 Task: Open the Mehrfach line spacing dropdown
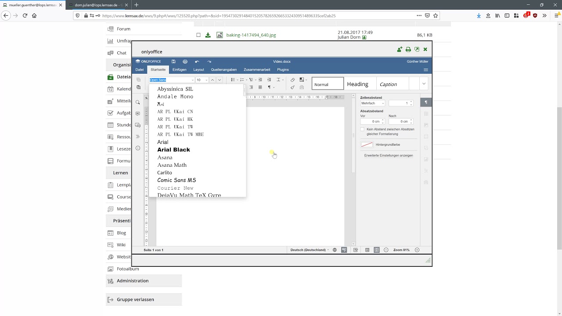pos(373,103)
